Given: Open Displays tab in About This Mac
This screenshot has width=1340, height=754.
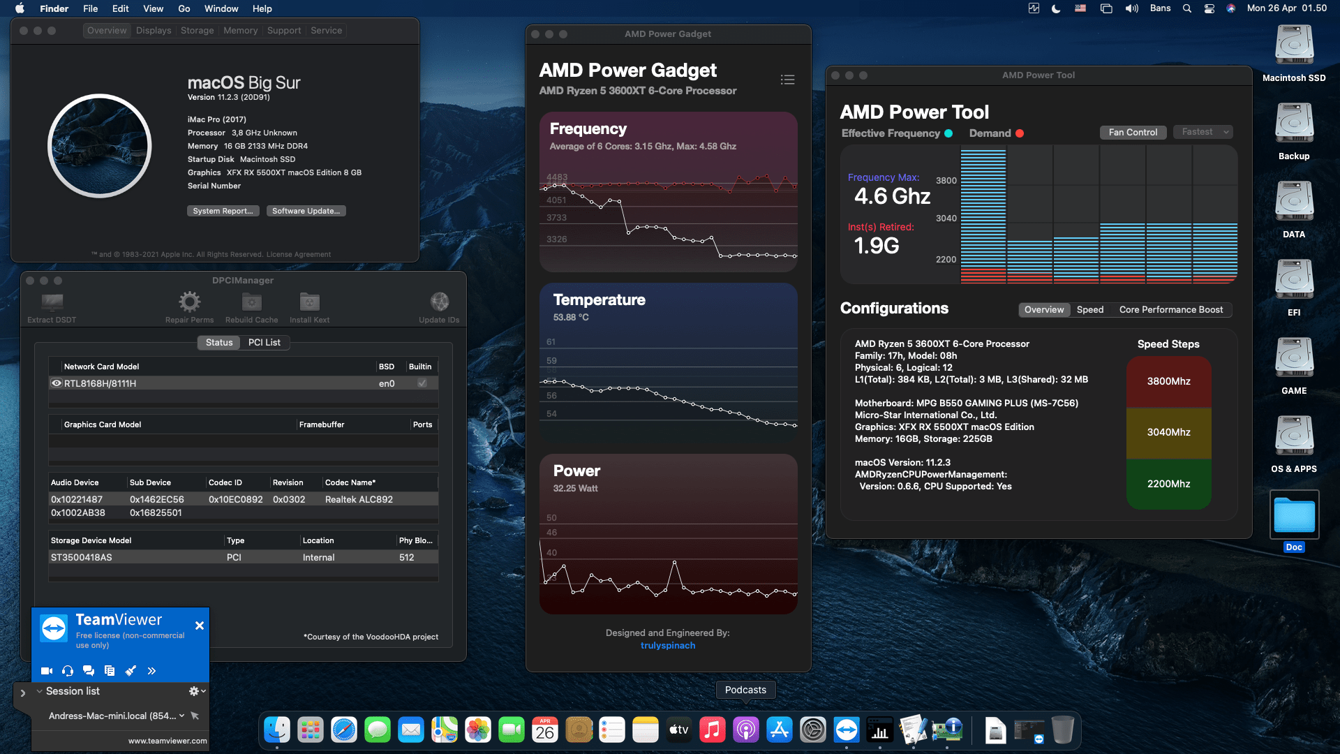Looking at the screenshot, I should [x=154, y=31].
